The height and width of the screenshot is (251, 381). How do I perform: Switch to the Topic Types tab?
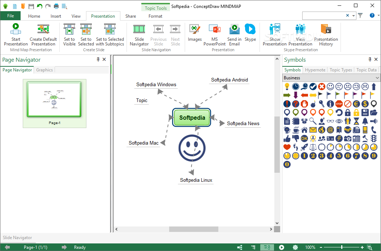tap(341, 70)
